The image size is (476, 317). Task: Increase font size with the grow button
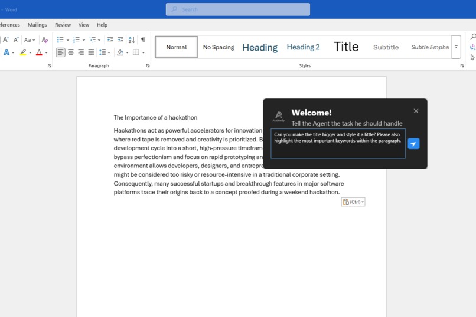click(x=6, y=39)
